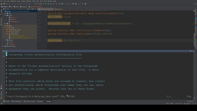Click the Save All toolbar icon
Image resolution: width=197 pixels, height=111 pixels.
tap(4, 4)
